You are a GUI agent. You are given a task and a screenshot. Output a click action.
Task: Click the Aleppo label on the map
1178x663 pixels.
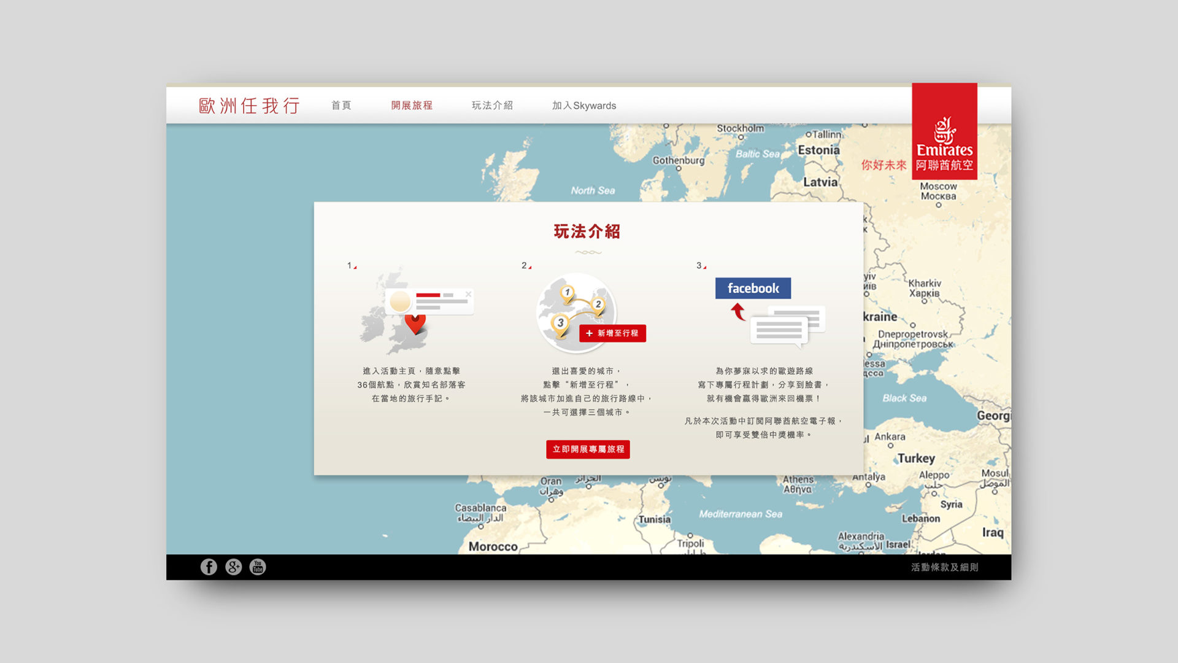coord(934,475)
